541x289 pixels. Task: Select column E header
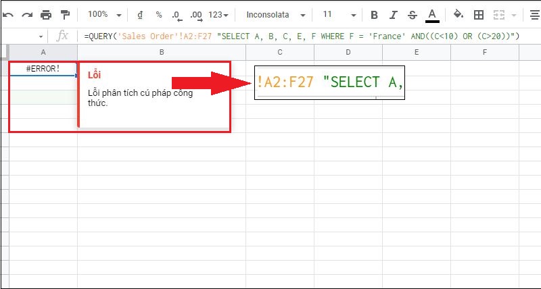[417, 53]
